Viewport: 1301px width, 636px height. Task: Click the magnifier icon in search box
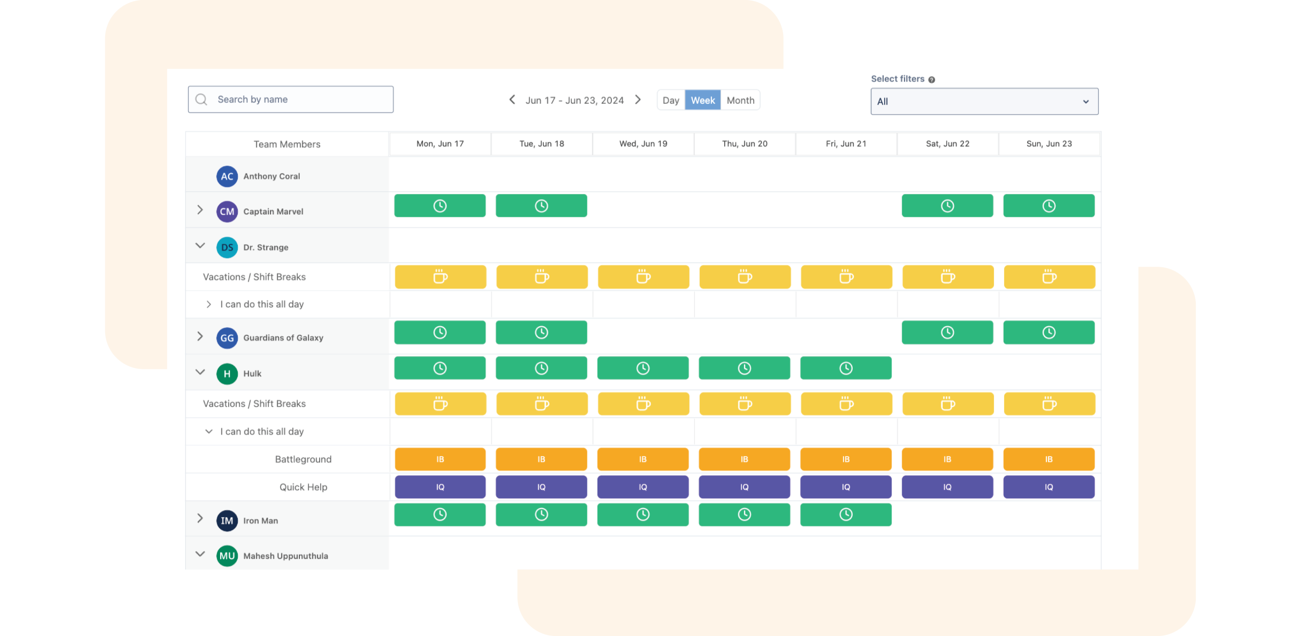(x=201, y=100)
